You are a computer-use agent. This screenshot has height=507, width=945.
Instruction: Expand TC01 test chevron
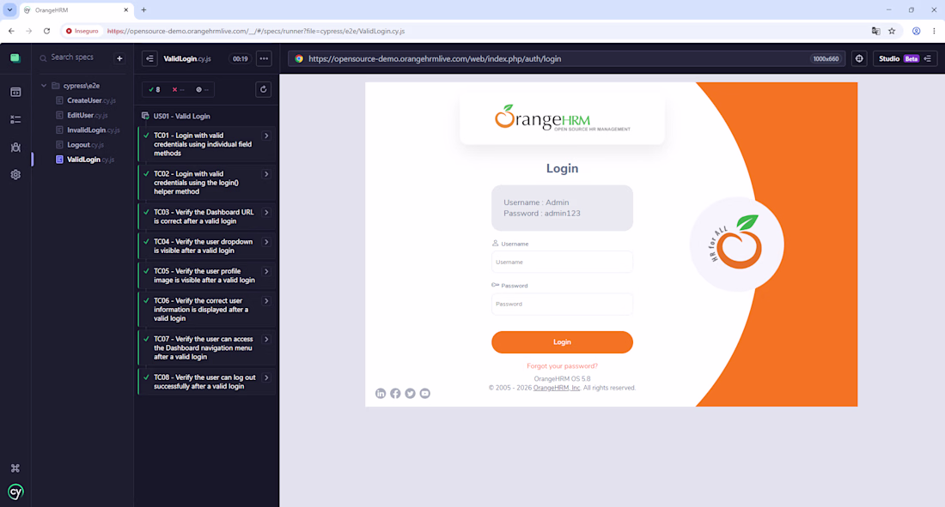pos(266,136)
